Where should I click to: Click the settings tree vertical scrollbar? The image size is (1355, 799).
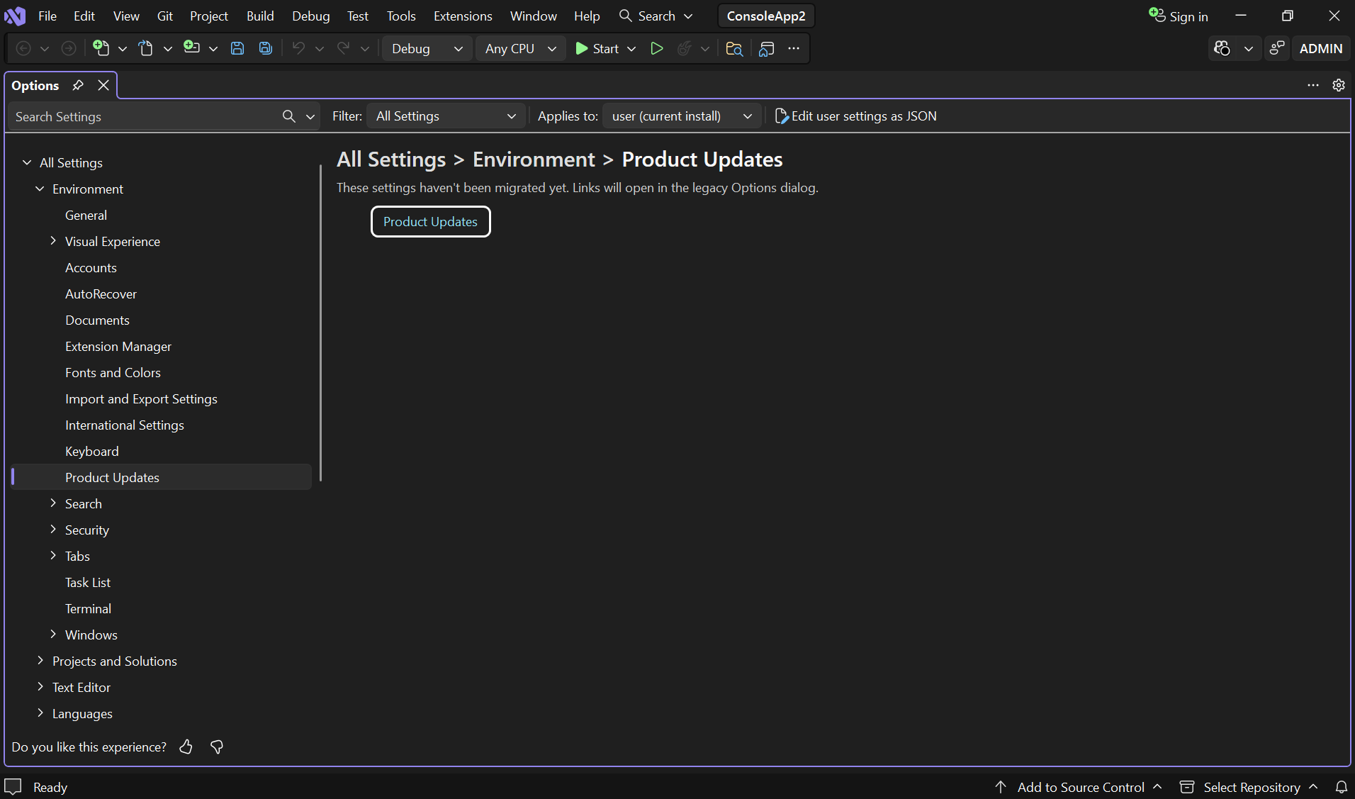tap(321, 323)
